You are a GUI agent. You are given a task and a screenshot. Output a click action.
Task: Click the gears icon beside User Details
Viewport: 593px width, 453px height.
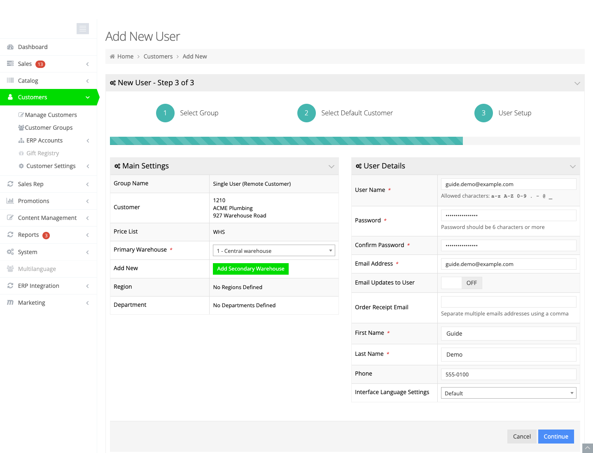tap(359, 166)
